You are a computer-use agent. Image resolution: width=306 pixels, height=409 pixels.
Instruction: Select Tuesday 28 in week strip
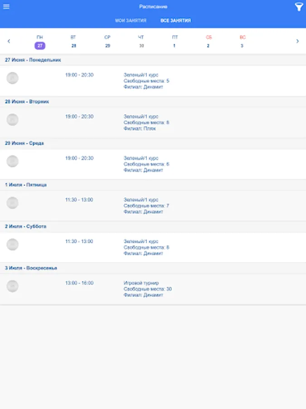tap(73, 42)
